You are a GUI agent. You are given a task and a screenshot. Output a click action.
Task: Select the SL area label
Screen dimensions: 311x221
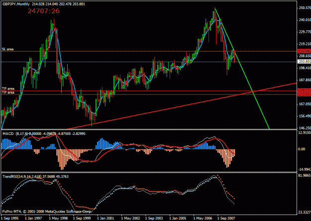pyautogui.click(x=8, y=49)
